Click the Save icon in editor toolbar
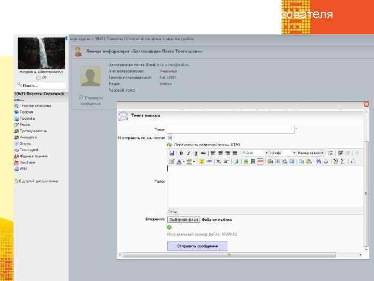 [x=172, y=153]
